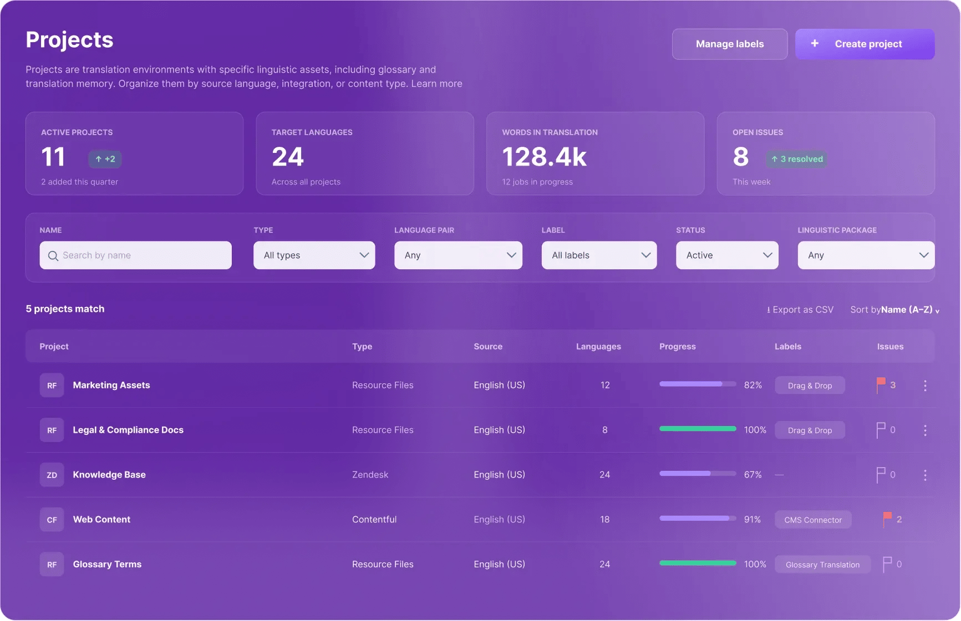Click the issue flag on Legal & Compliance Docs
This screenshot has height=621, width=961.
(x=881, y=430)
